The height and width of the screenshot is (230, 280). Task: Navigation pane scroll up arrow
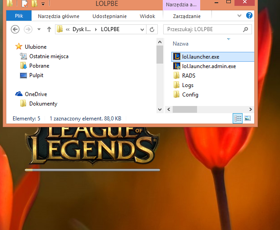click(x=160, y=42)
